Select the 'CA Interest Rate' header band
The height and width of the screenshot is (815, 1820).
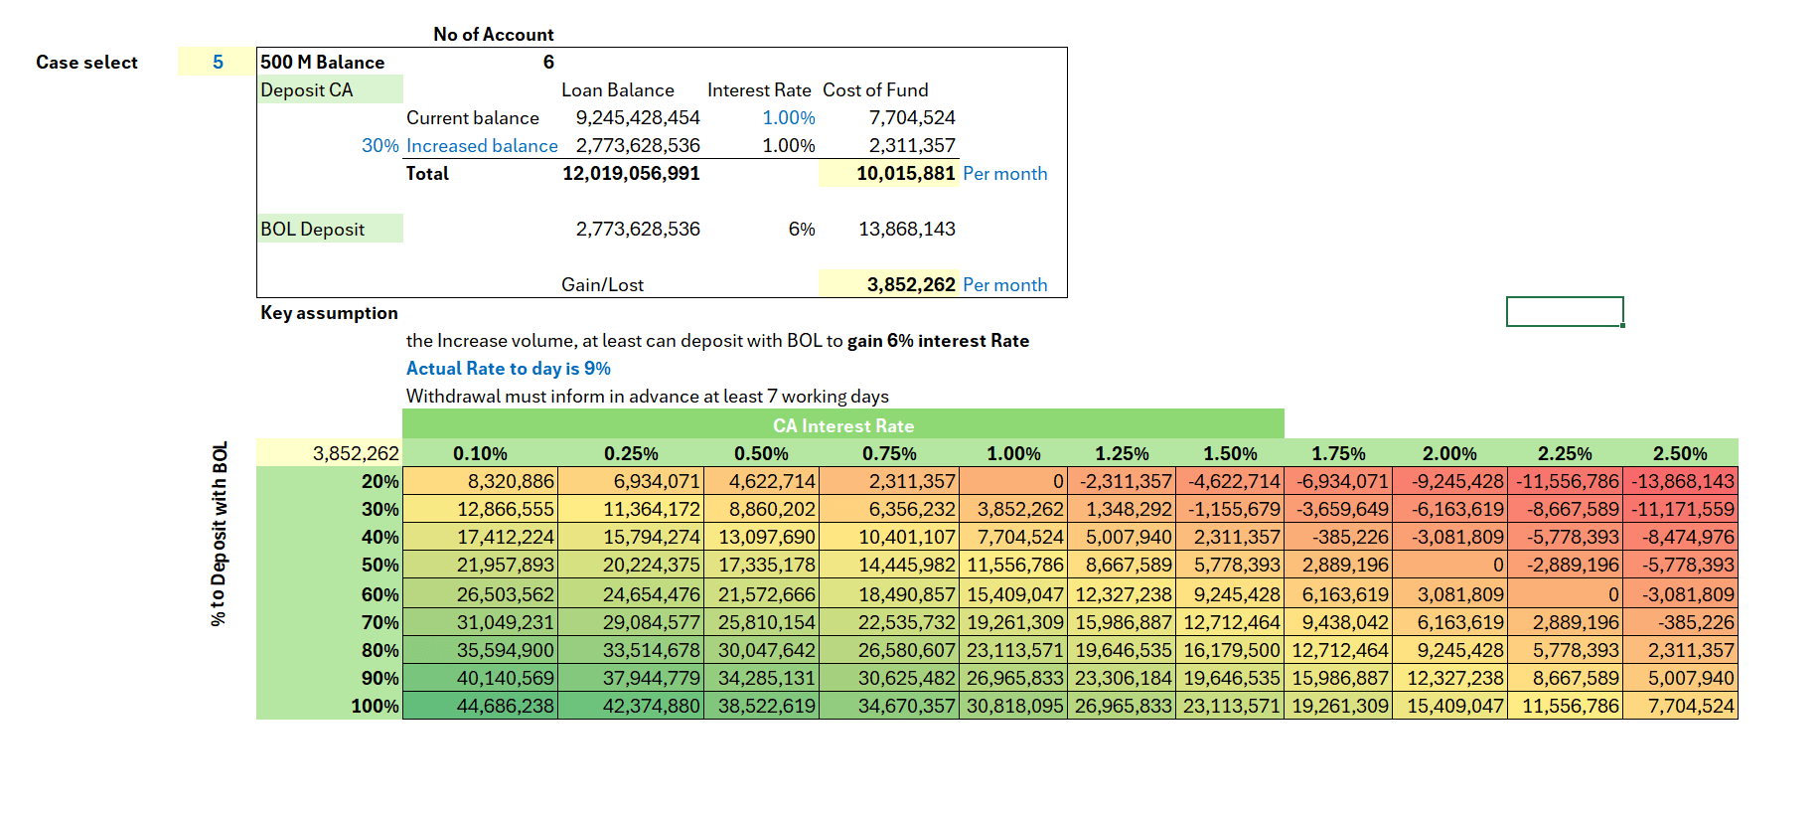[x=843, y=424]
